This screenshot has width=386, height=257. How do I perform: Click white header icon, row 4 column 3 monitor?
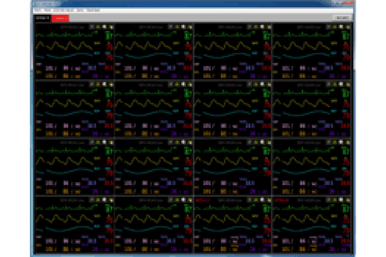click(x=262, y=200)
